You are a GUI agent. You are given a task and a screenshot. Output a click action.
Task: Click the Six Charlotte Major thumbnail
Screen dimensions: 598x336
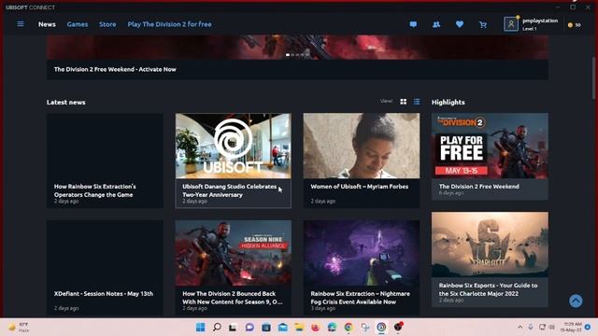click(x=490, y=245)
